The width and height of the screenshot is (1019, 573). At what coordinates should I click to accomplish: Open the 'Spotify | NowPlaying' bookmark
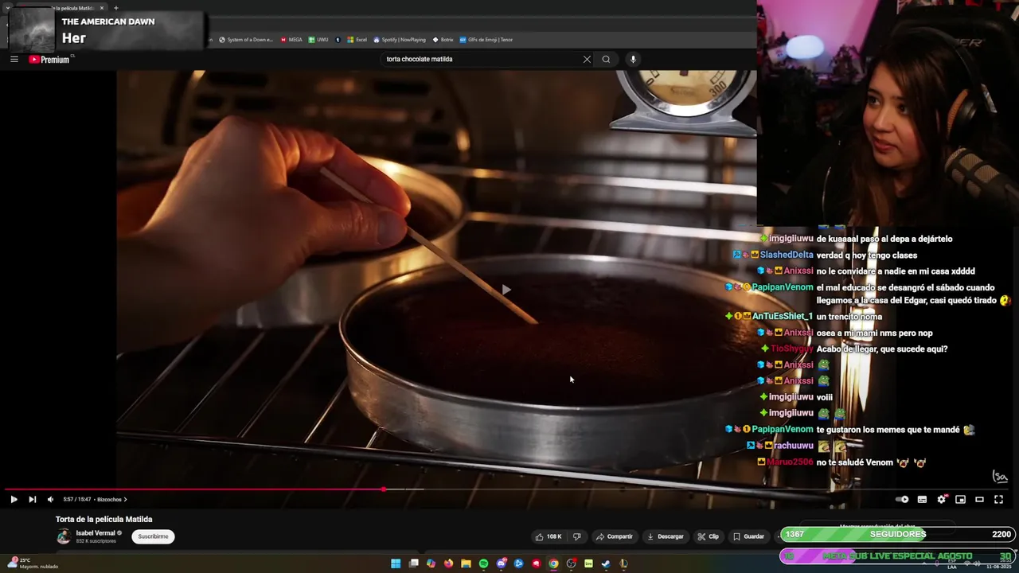tap(400, 40)
